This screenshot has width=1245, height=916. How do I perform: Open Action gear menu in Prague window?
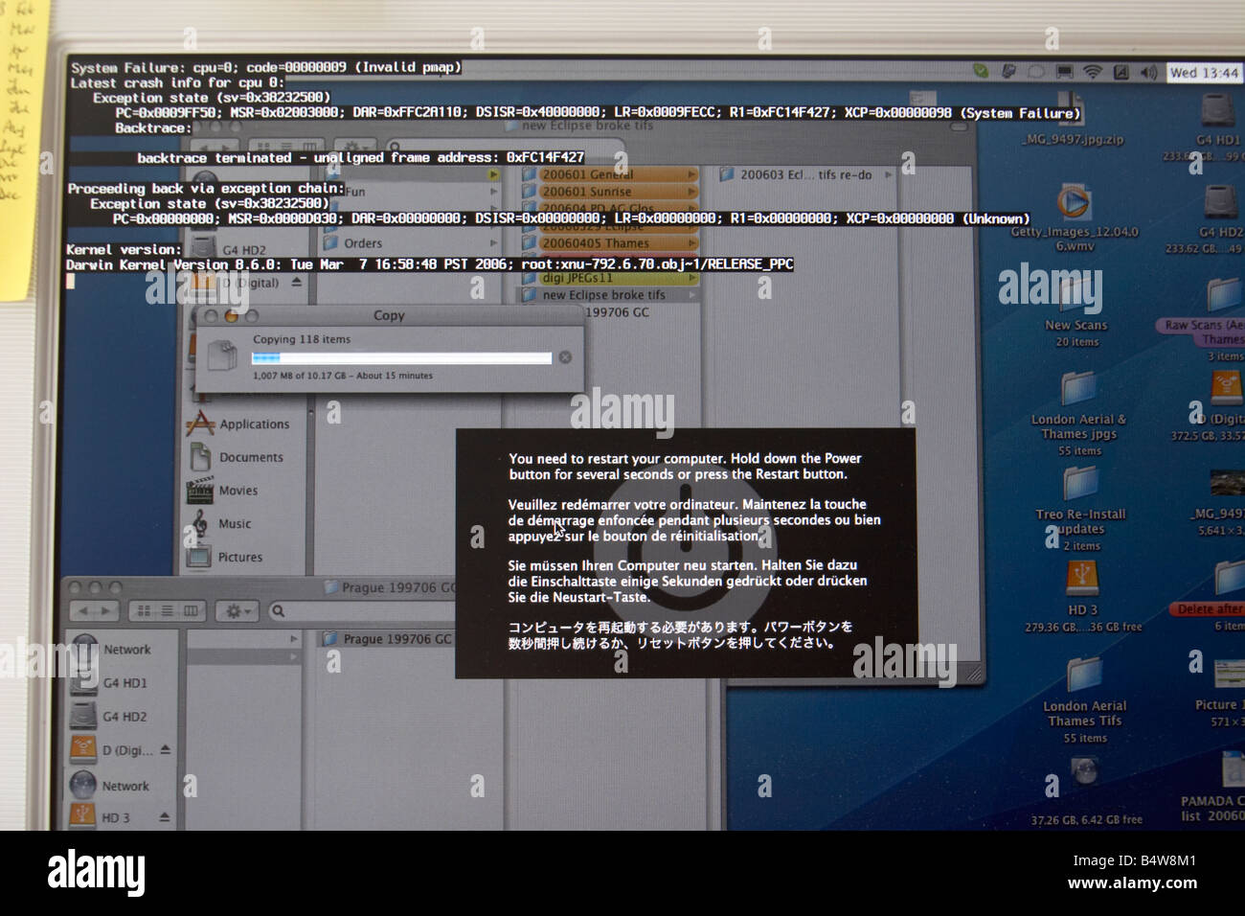click(236, 610)
